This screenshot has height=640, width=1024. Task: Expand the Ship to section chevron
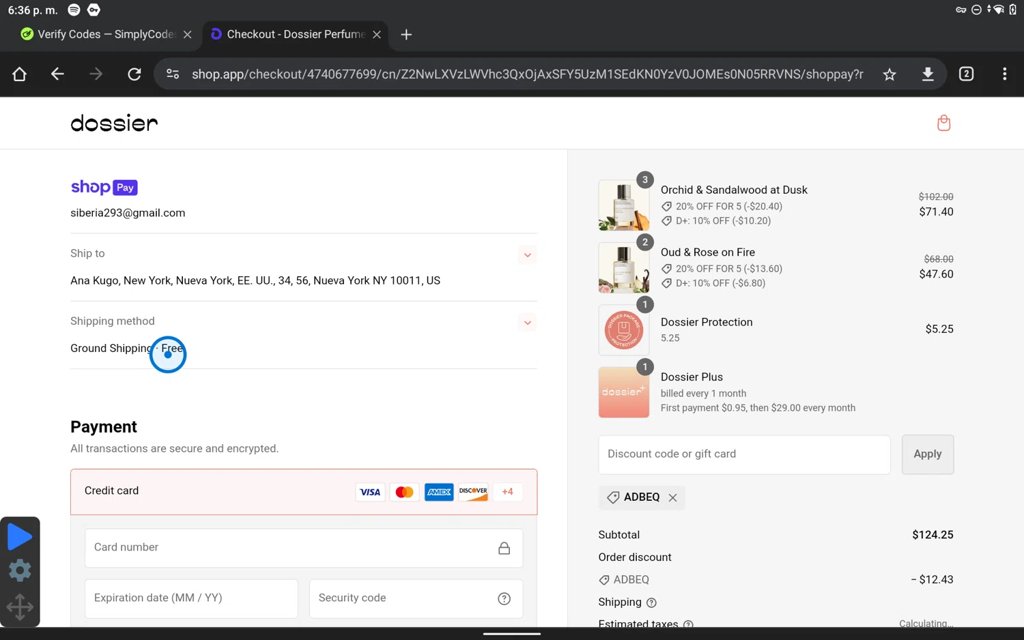[x=527, y=255]
